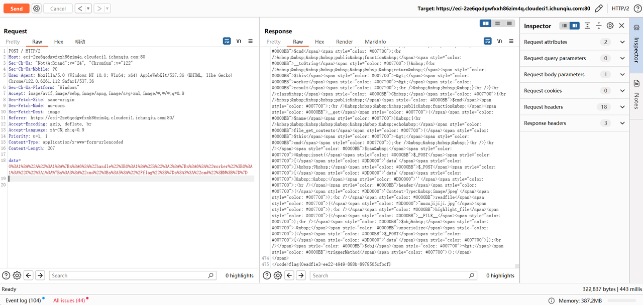The image size is (643, 305).
Task: Toggle word wrap in Request panel
Action: 227,41
